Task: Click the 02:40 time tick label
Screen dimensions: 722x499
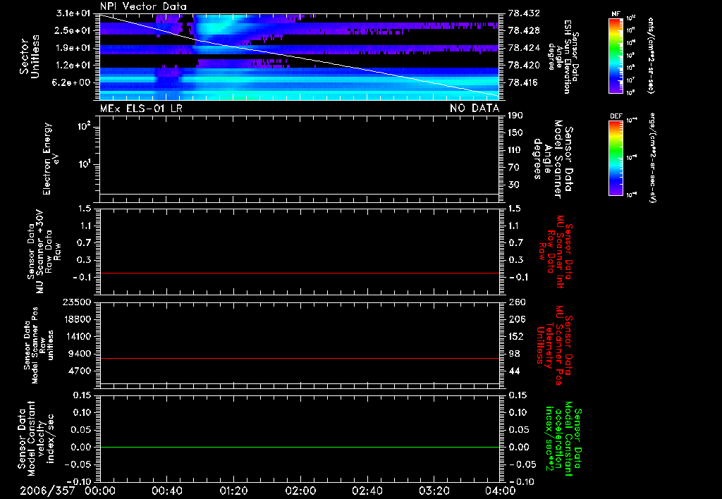Action: [x=367, y=491]
